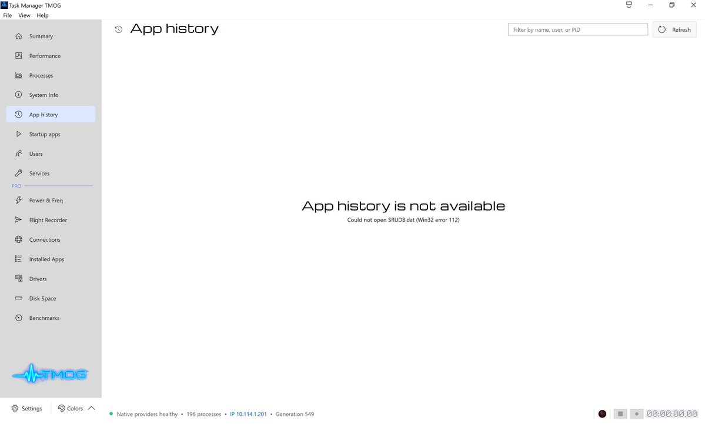
Task: Click the Colors palette icon
Action: tap(62, 408)
